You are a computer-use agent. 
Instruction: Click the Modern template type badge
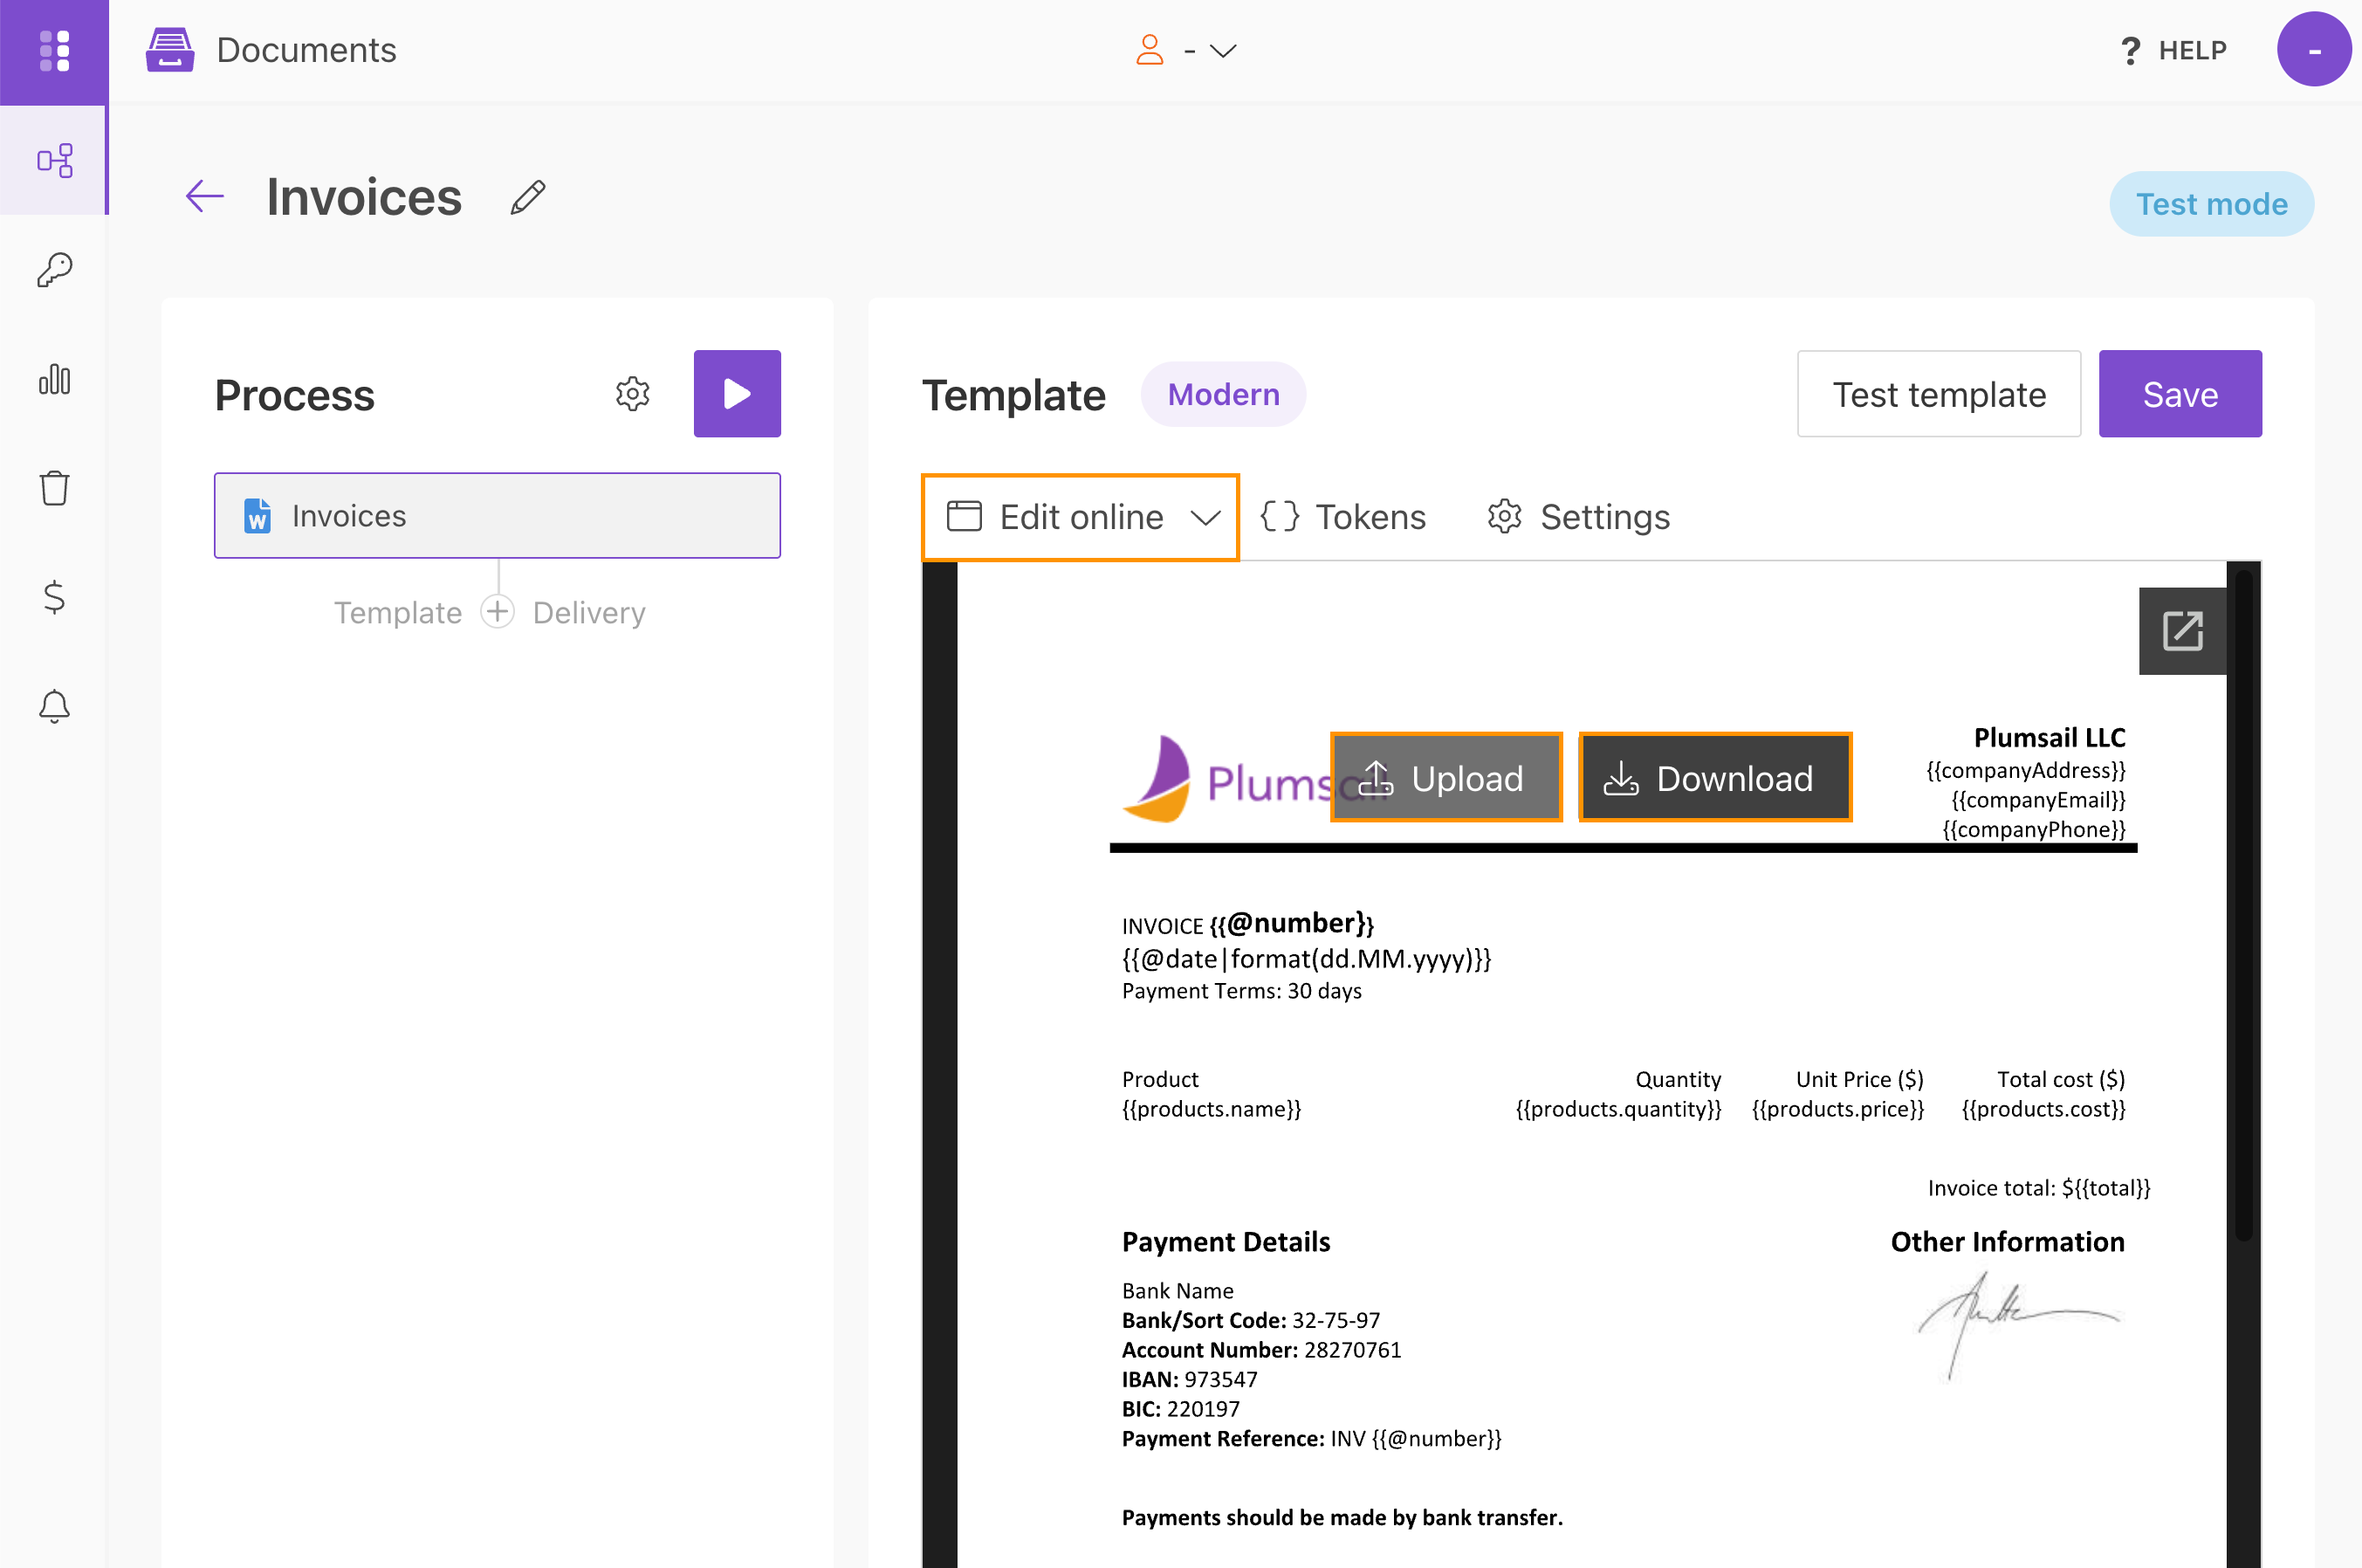1224,394
